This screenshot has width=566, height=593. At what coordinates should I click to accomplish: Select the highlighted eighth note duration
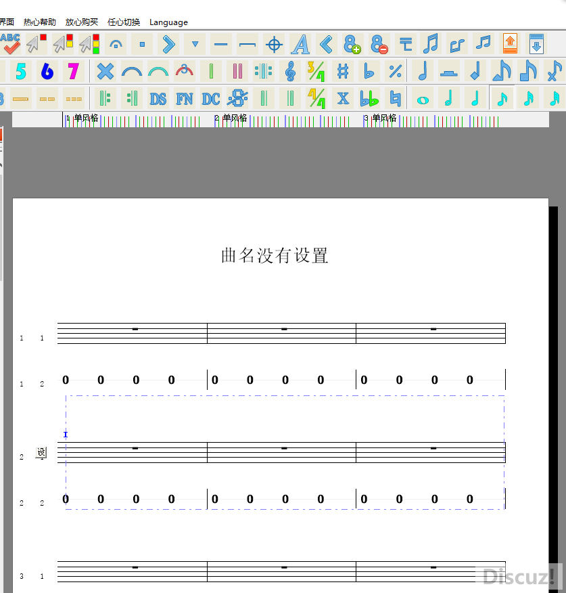(x=502, y=99)
